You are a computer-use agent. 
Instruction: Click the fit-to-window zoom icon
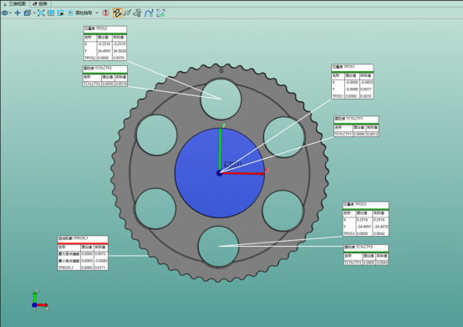tap(41, 13)
